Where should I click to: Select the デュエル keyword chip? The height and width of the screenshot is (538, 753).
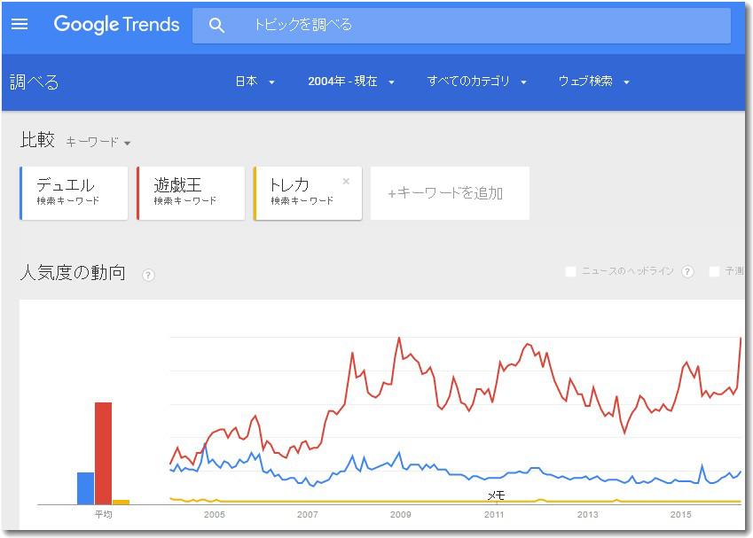pyautogui.click(x=74, y=193)
